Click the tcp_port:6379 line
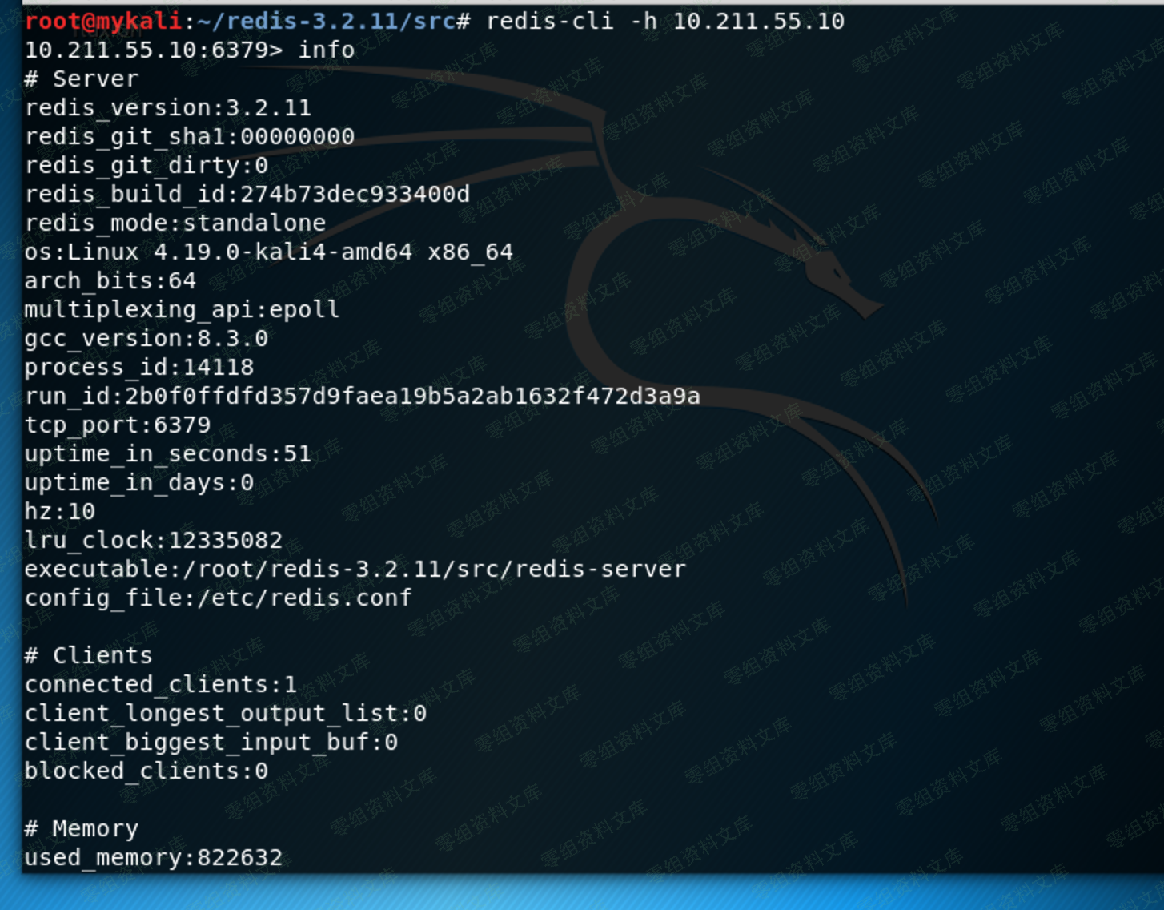The image size is (1164, 910). click(x=117, y=425)
